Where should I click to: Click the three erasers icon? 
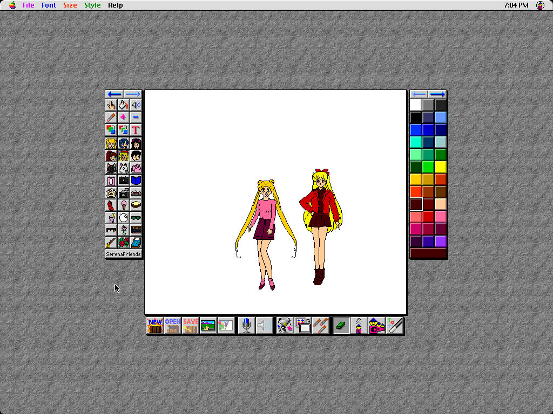click(x=321, y=326)
